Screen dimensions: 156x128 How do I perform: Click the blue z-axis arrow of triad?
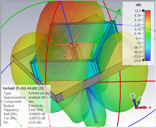coord(135,103)
